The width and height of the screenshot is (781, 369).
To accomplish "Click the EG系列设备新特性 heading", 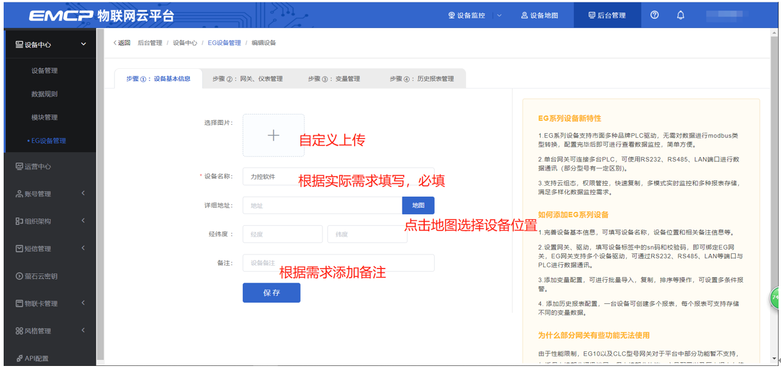I will 569,119.
